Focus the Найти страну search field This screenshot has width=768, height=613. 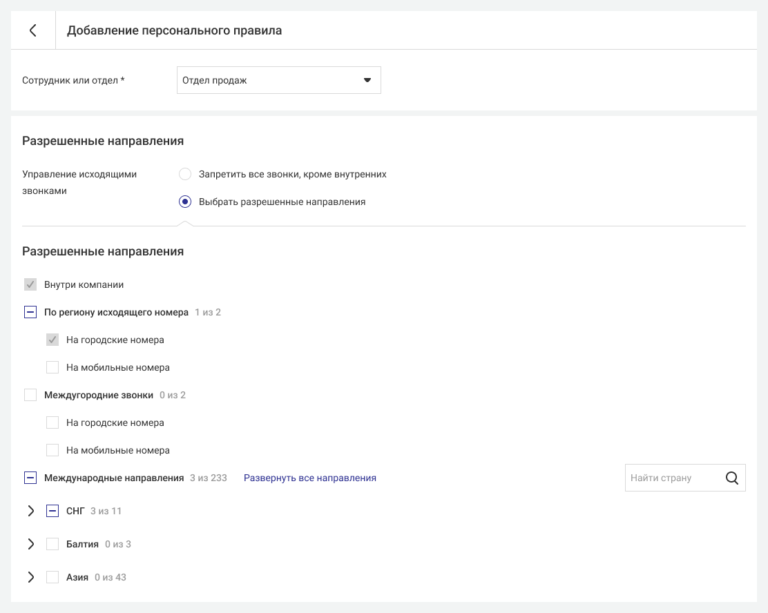pyautogui.click(x=670, y=478)
